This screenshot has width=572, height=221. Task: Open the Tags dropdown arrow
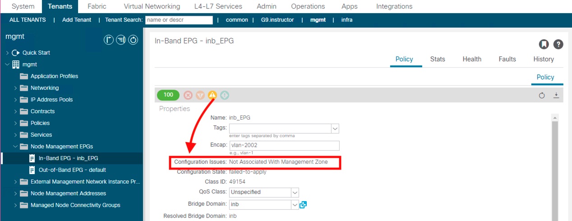(x=335, y=129)
